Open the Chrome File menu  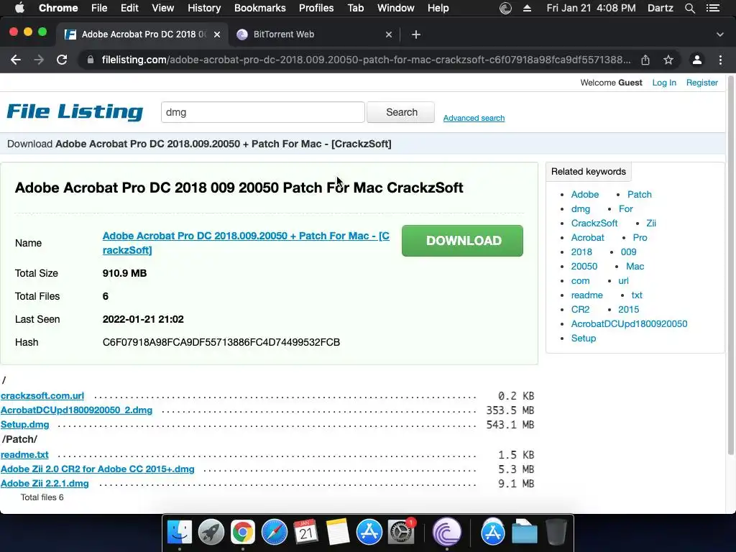pos(99,8)
